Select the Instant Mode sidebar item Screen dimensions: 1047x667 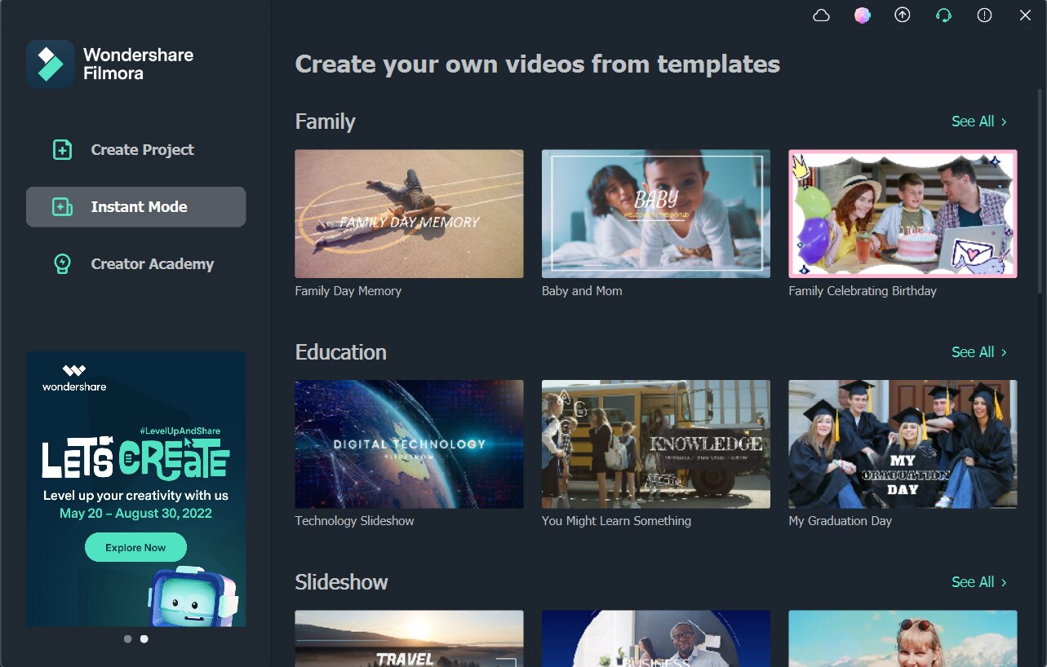pyautogui.click(x=135, y=207)
